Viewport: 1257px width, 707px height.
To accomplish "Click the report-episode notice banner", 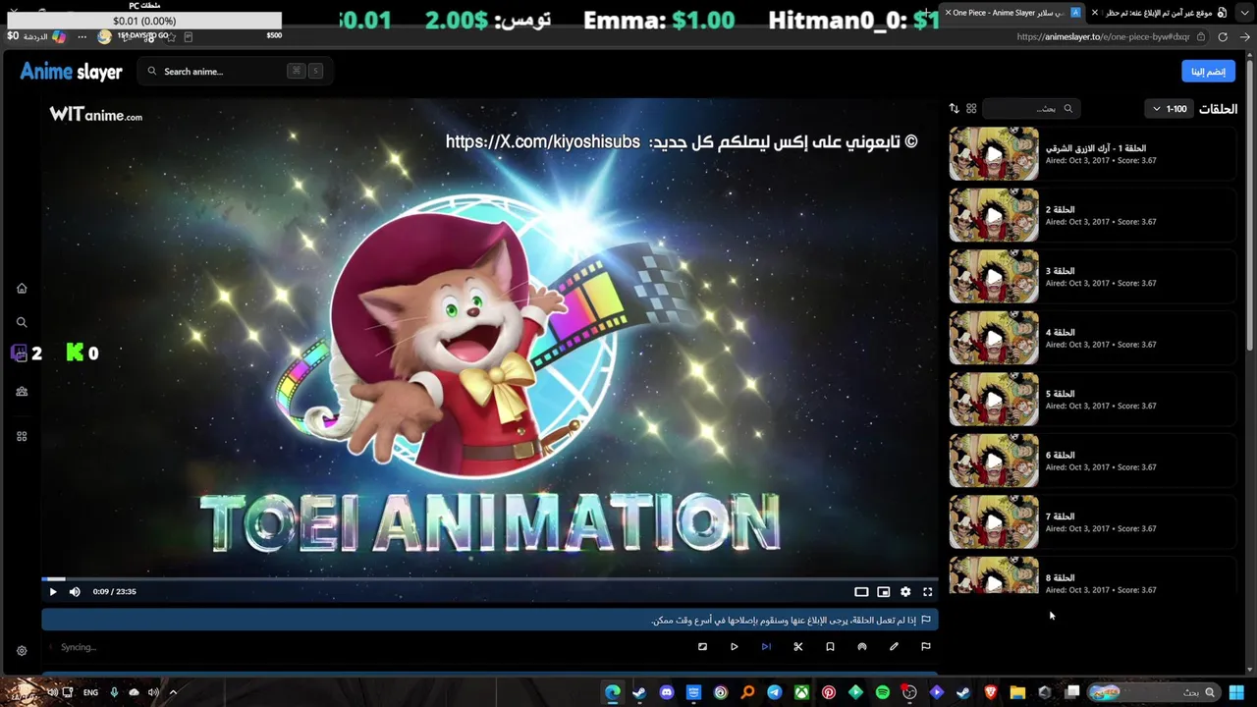I will [x=489, y=620].
